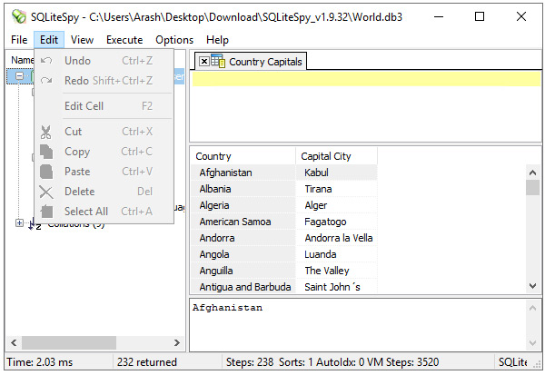545x375 pixels.
Task: Sort by the Capital City column header
Action: [x=336, y=156]
